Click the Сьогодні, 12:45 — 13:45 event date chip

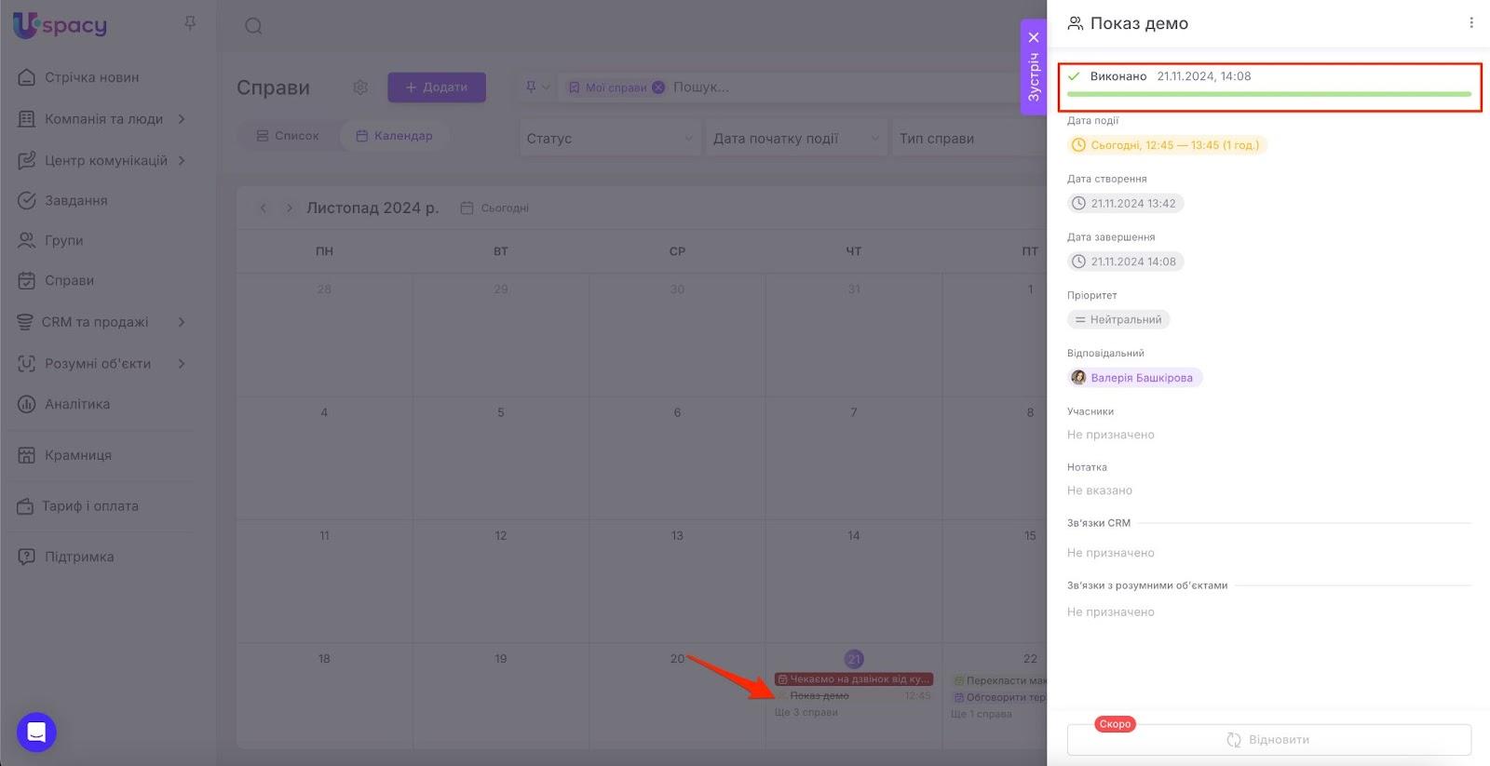pyautogui.click(x=1167, y=145)
